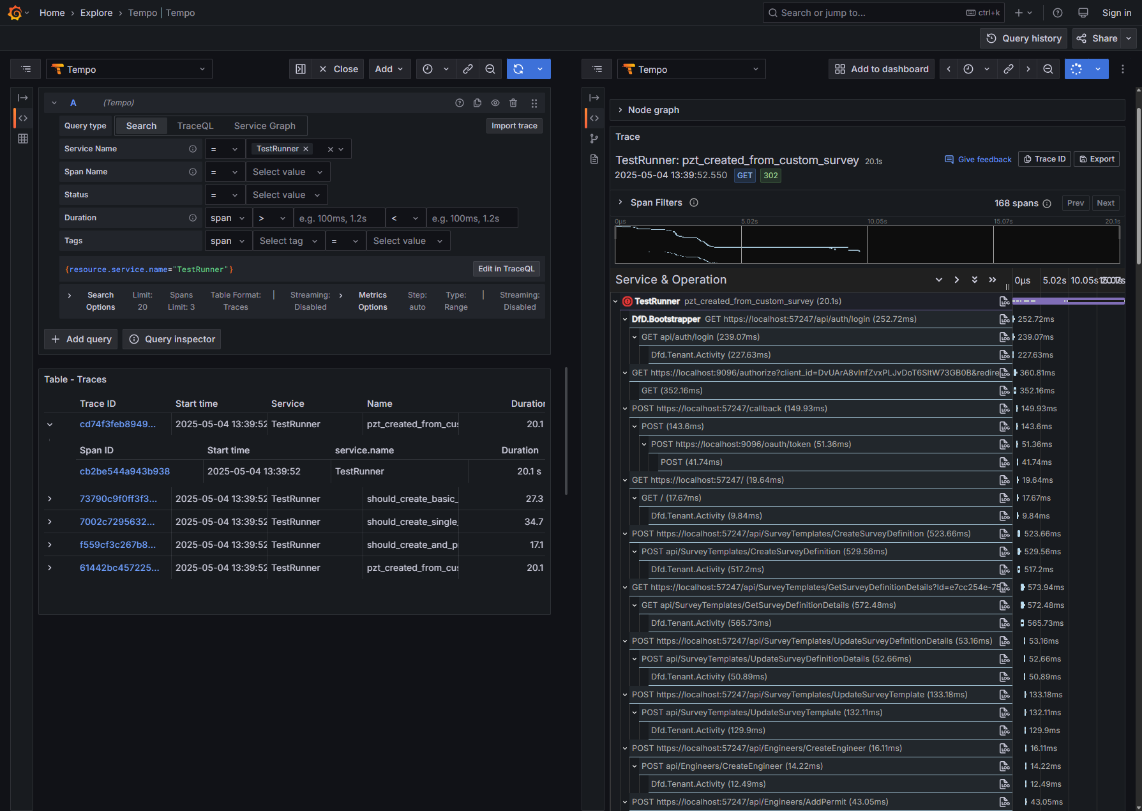This screenshot has width=1142, height=811.
Task: Open the news feed icon in top bar
Action: click(1083, 13)
